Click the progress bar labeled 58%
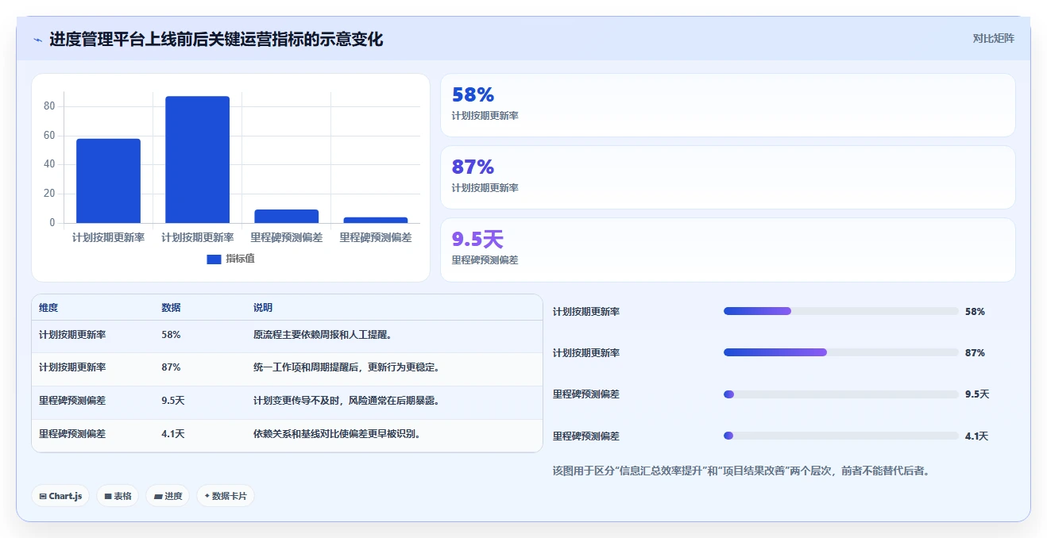Viewport: 1047px width, 538px height. point(840,311)
